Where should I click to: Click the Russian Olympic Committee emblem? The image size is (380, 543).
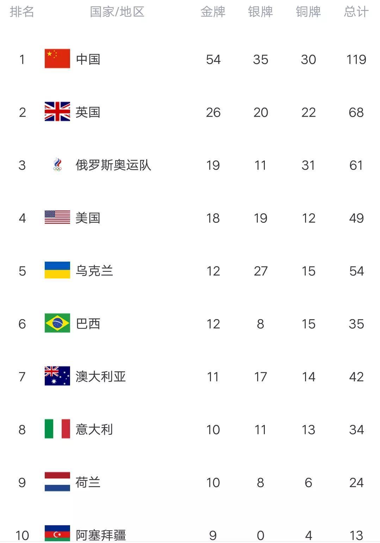[x=57, y=165]
